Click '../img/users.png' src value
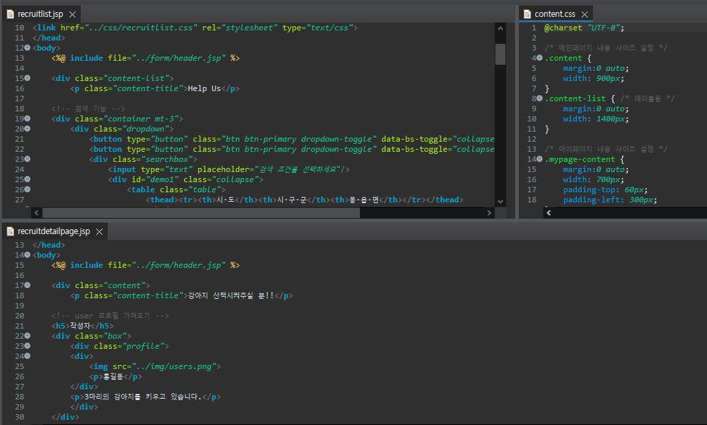Screen dimensions: 707x425 (174, 366)
